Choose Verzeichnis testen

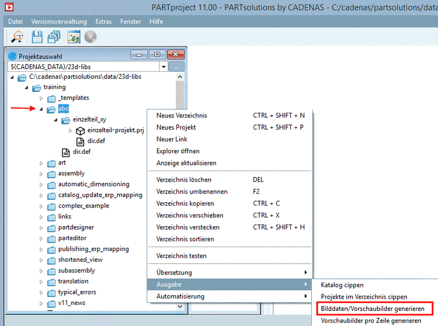(230, 256)
